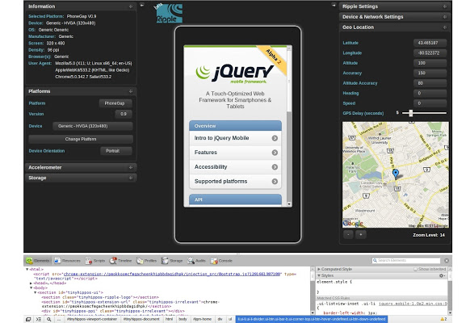Select the html breadcrumb in status bar
The width and height of the screenshot is (470, 323).
(170, 320)
